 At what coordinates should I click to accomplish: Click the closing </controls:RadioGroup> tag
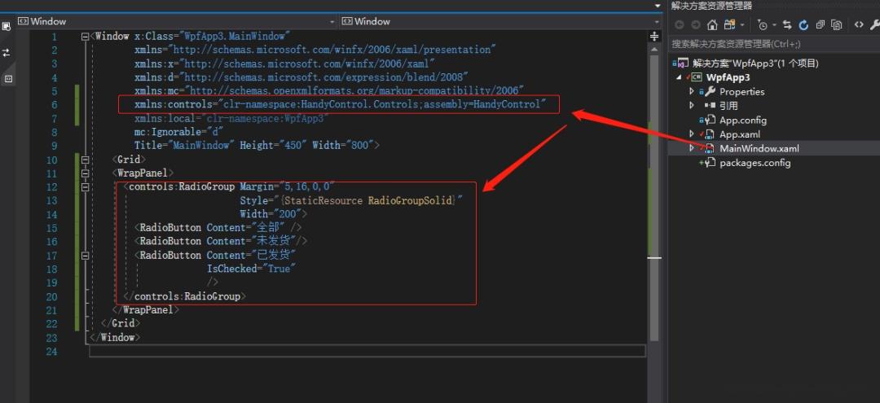(x=185, y=296)
